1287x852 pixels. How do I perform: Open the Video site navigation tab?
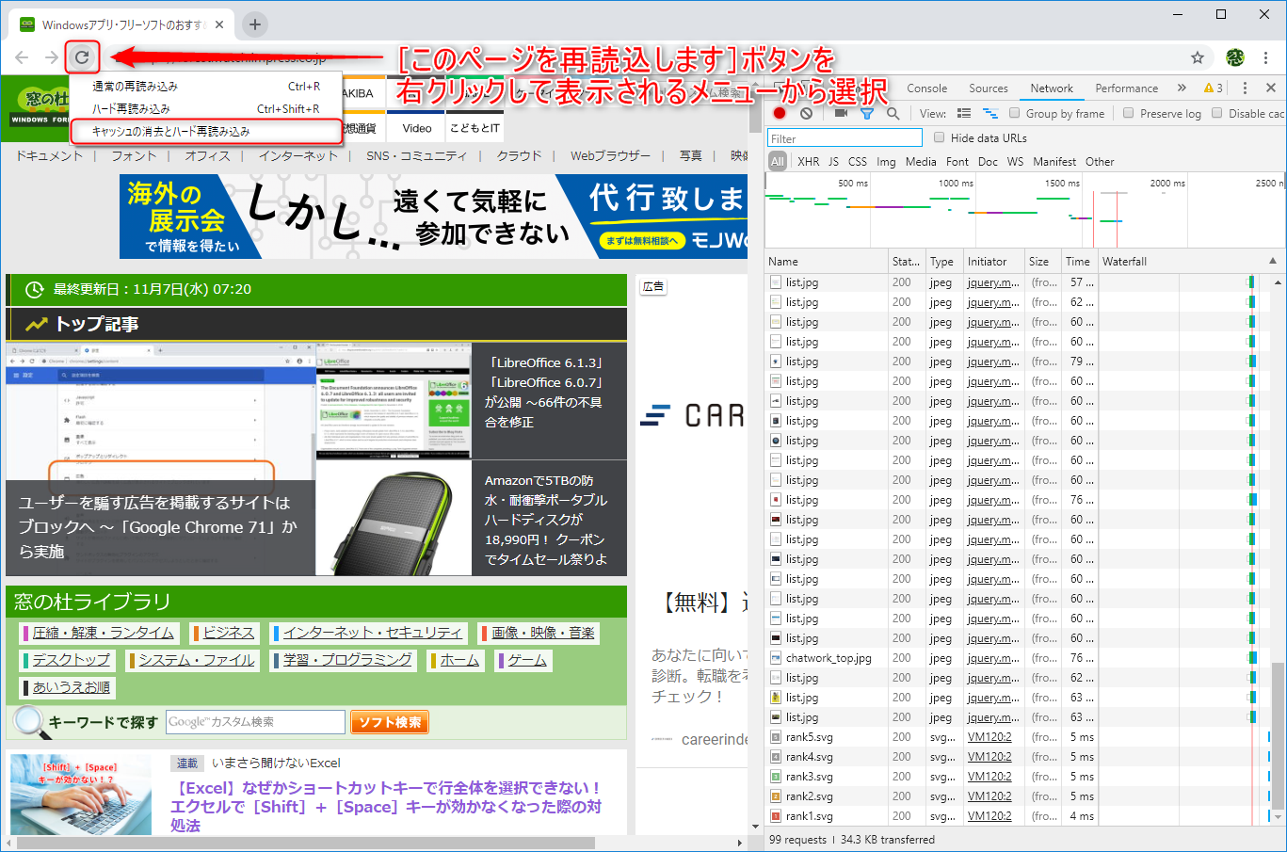click(417, 128)
